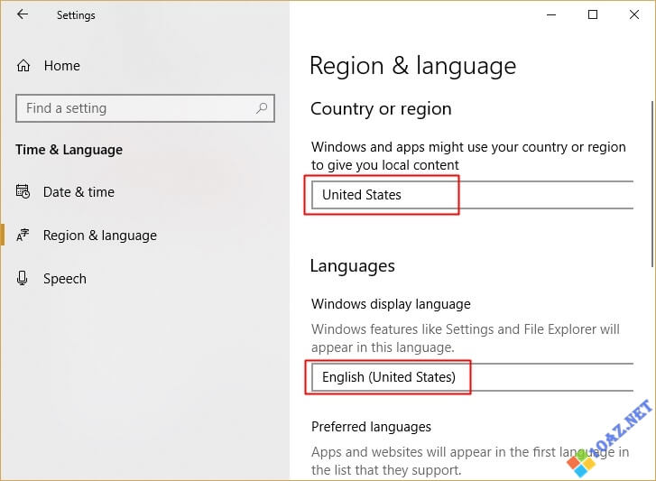Maximize the Settings window

click(593, 14)
